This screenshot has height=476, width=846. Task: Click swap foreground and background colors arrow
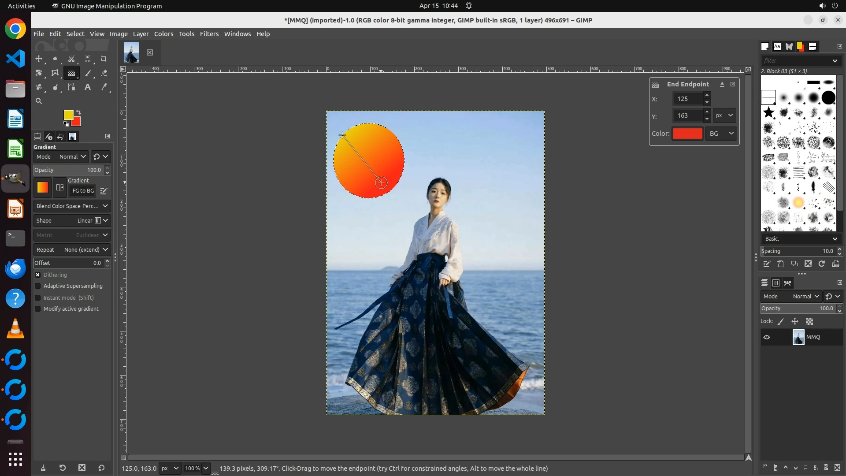78,112
